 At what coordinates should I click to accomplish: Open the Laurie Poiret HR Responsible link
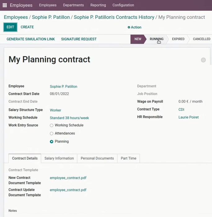click(x=188, y=117)
